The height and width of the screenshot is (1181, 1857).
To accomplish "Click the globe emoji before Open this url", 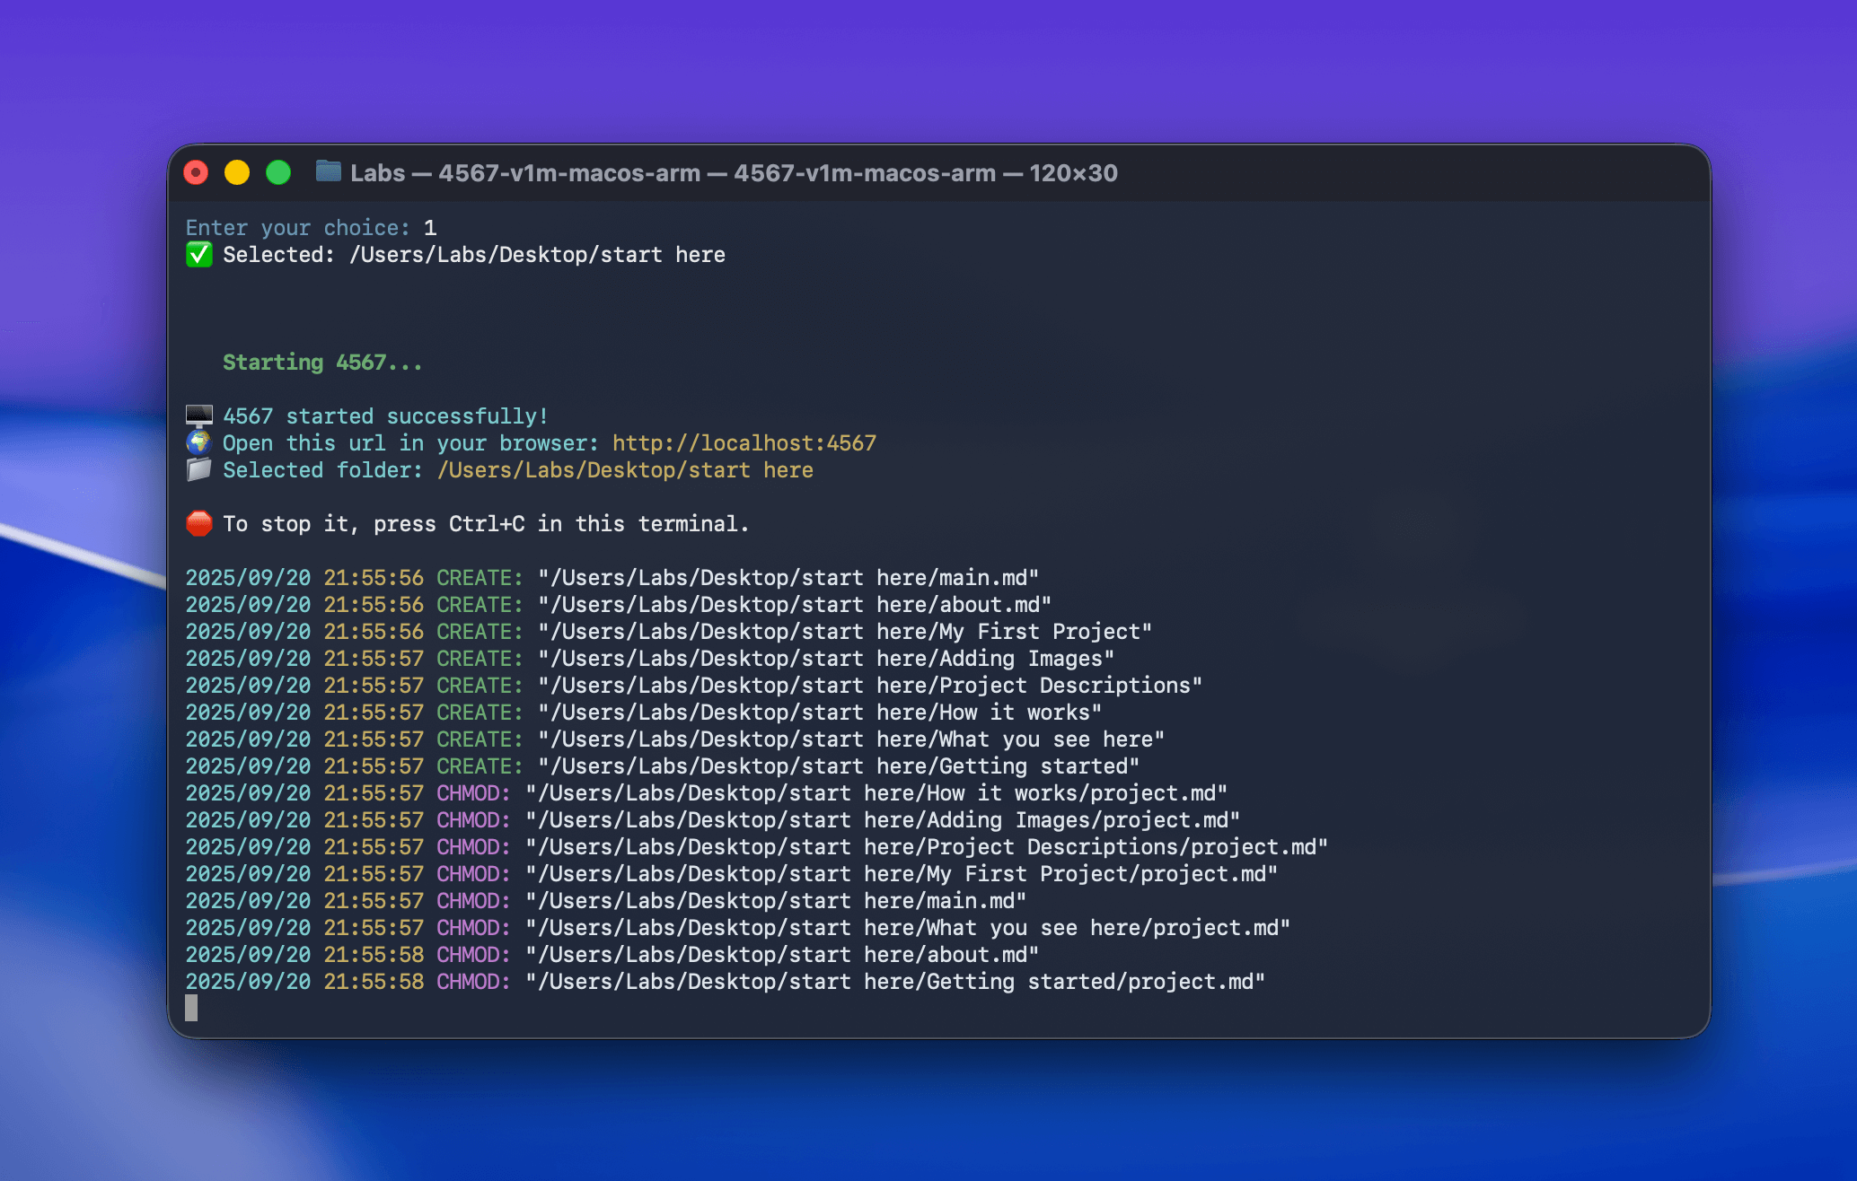I will [x=198, y=442].
